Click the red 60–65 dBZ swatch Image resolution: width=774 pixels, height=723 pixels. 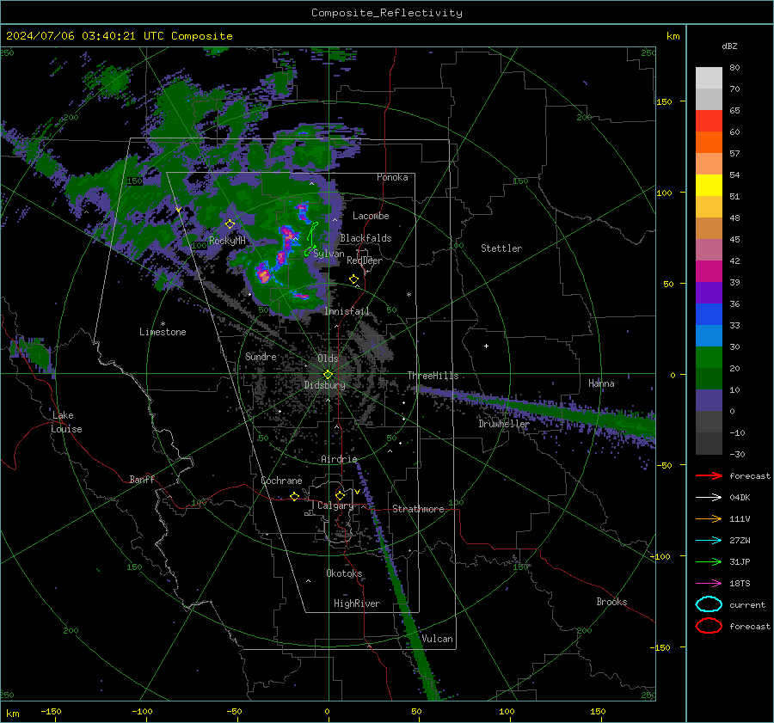(x=709, y=120)
